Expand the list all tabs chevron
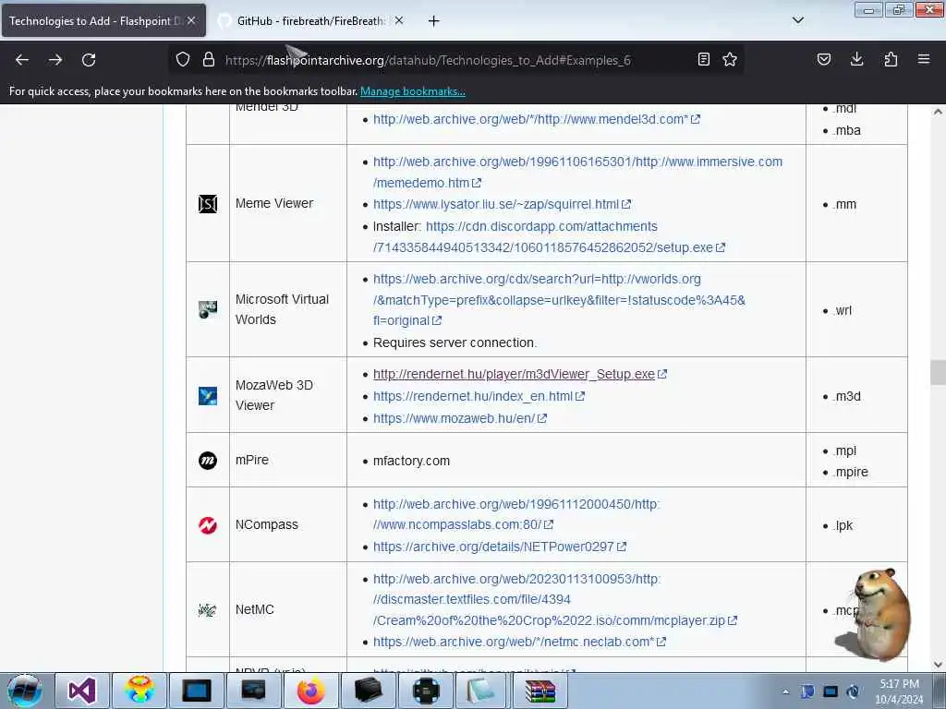The image size is (946, 709). (x=798, y=20)
